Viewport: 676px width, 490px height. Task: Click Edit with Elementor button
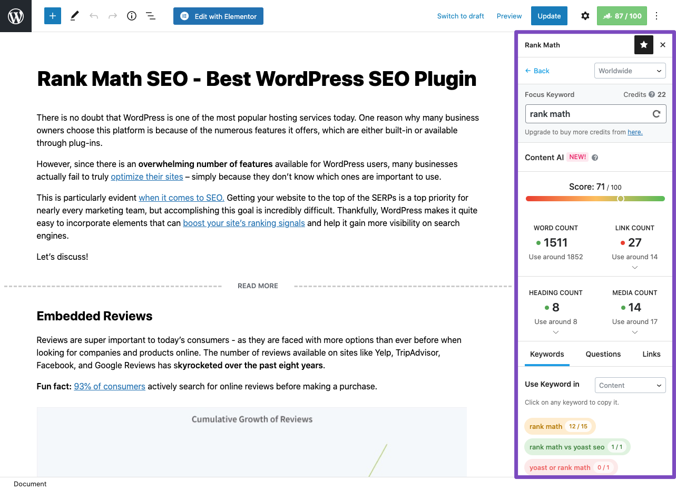tap(218, 16)
